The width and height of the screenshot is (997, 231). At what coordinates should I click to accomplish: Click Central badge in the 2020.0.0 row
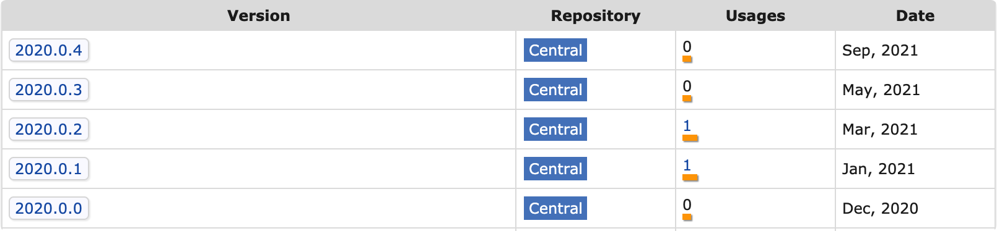click(x=555, y=208)
